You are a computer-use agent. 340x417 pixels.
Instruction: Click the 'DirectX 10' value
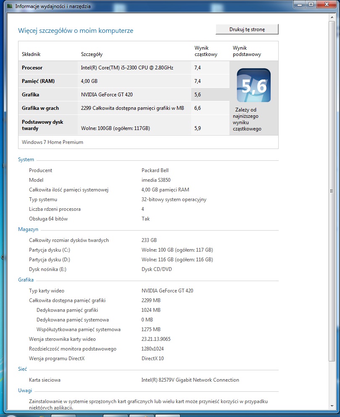[153, 358]
